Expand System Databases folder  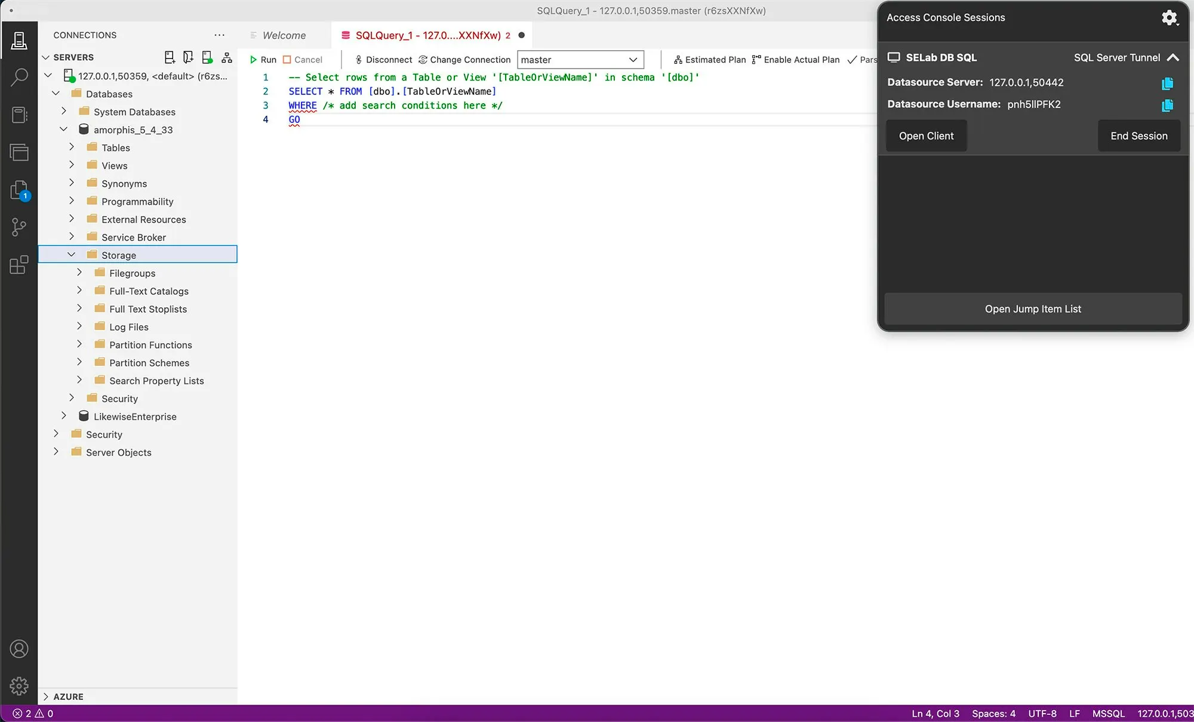click(x=64, y=112)
